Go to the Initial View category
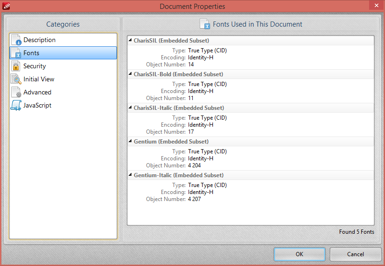The image size is (385, 266). tap(63, 79)
